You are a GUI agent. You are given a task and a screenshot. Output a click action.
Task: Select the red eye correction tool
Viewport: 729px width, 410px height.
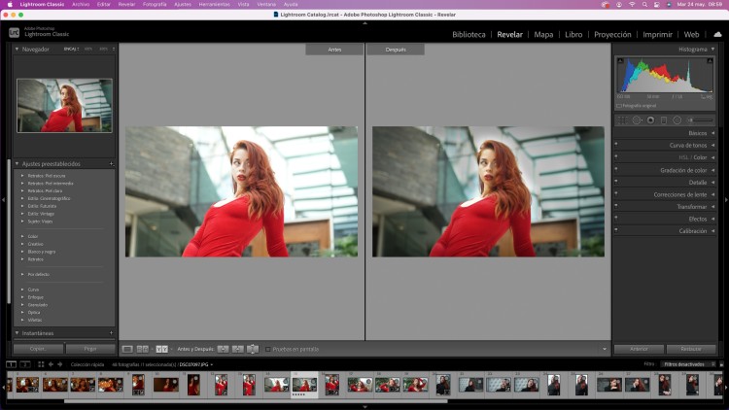tap(650, 120)
